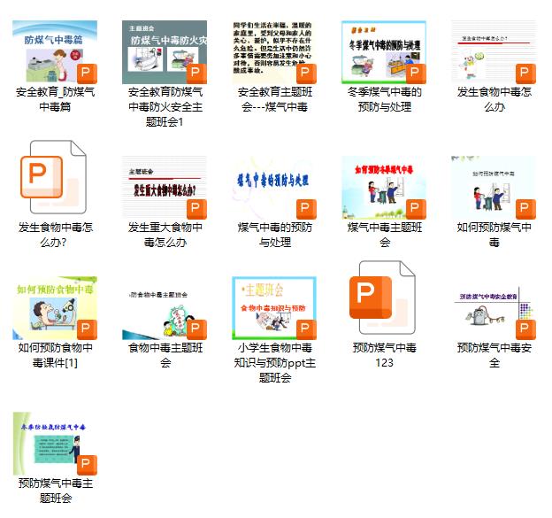Select the filename text 如何预防食物中毒课件[1]
Screen dimensions: 552x518
pos(55,355)
